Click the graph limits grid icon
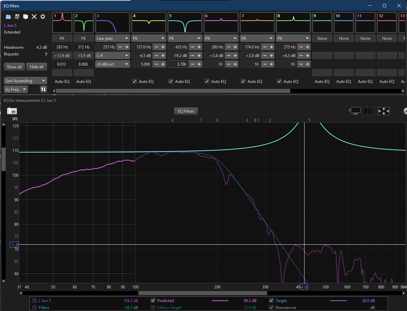 (x=369, y=111)
